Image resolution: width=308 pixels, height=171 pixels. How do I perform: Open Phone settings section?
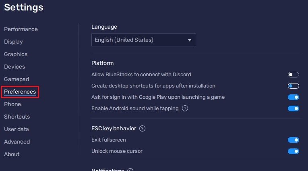(x=12, y=104)
